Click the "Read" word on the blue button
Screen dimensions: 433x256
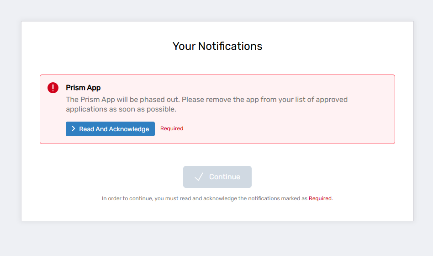coord(86,129)
